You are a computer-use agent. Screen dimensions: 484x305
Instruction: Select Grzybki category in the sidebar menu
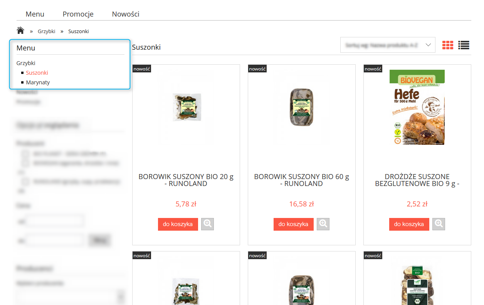26,63
